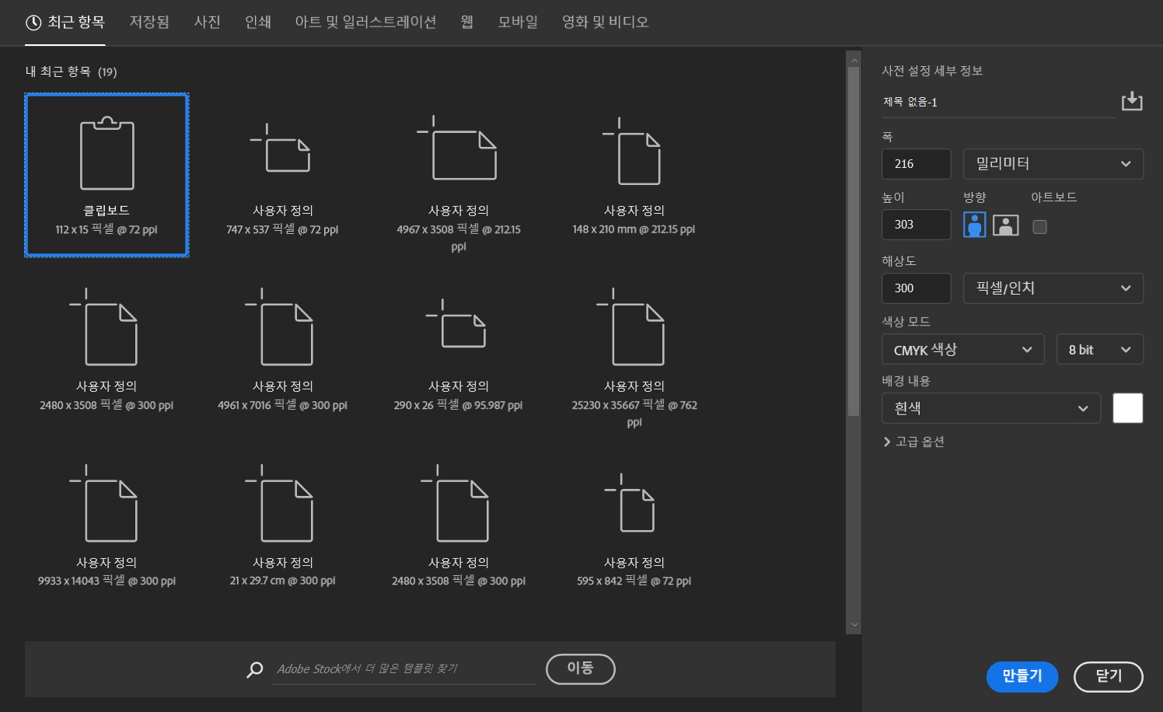
Task: Click the 만들기 button
Action: 1022,676
